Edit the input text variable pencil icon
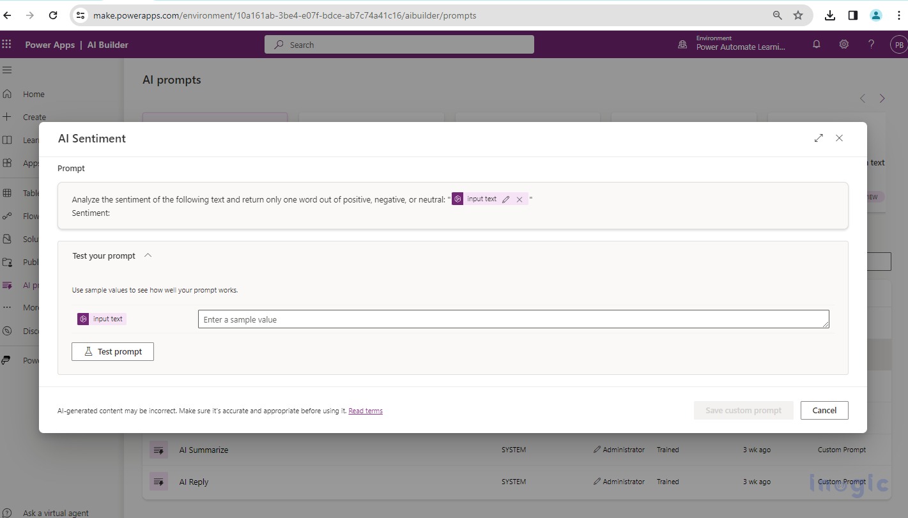908x518 pixels. tap(506, 199)
